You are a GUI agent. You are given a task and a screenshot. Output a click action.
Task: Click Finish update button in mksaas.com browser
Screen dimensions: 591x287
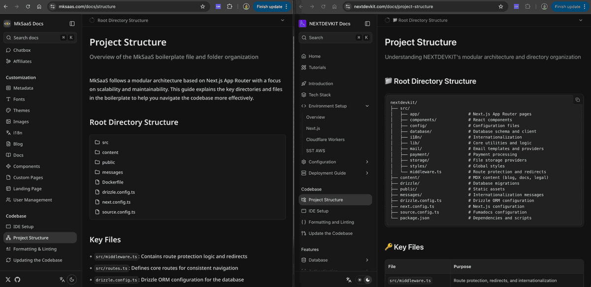coord(272,6)
